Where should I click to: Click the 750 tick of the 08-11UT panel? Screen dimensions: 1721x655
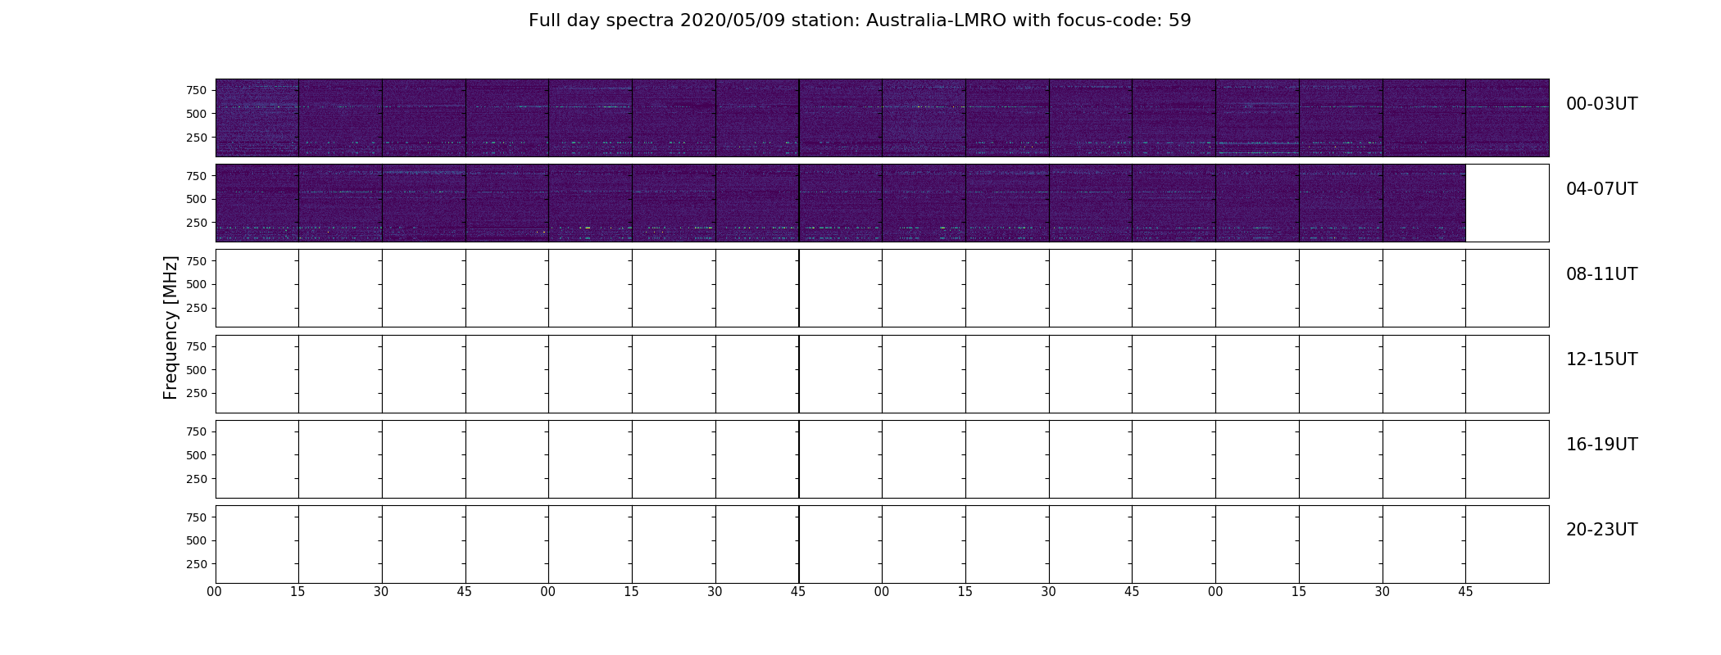[x=197, y=261]
